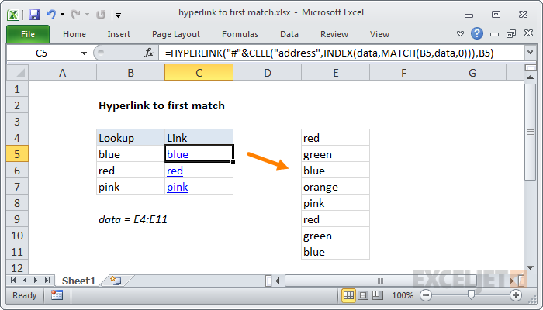Image resolution: width=543 pixels, height=310 pixels.
Task: Select cell B7 containing pink
Action: [130, 187]
